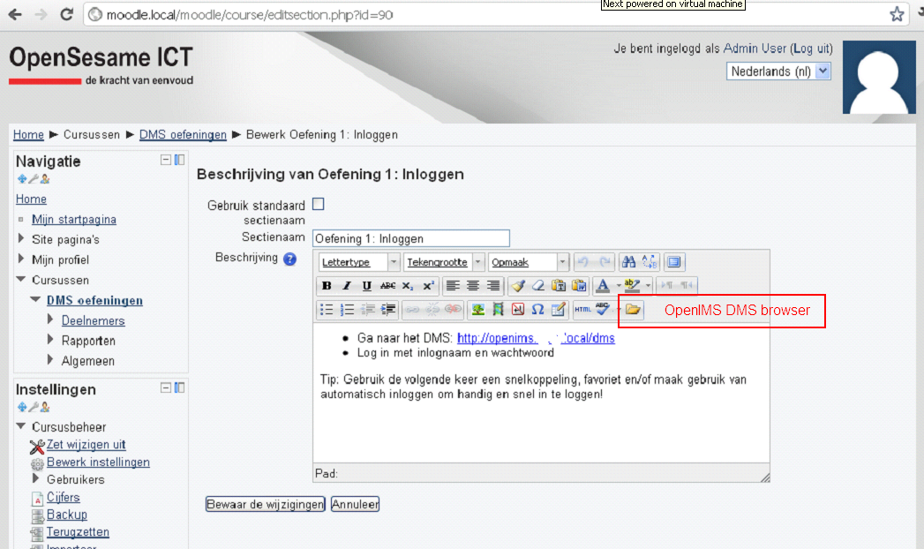Open the HTML source editor
Viewport: 924px width, 549px height.
582,310
